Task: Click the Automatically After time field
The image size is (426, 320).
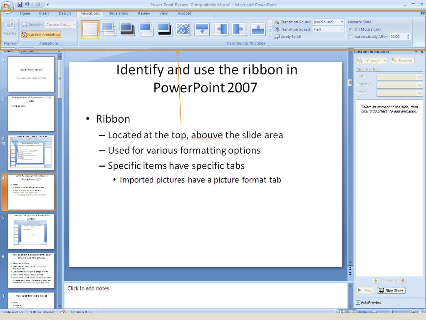Action: [398, 37]
